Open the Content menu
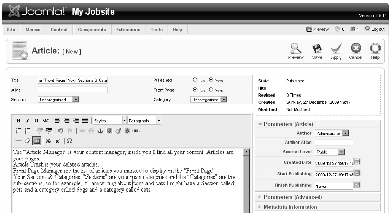 (59, 29)
